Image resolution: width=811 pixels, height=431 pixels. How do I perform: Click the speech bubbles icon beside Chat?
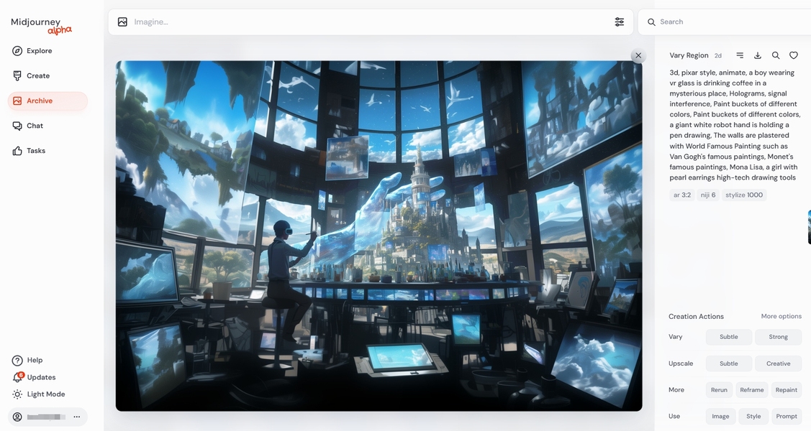click(x=17, y=126)
